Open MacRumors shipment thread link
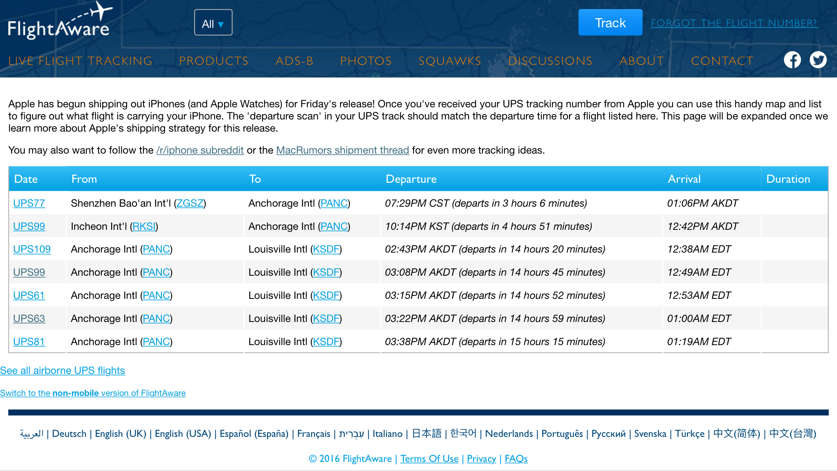 (x=343, y=150)
